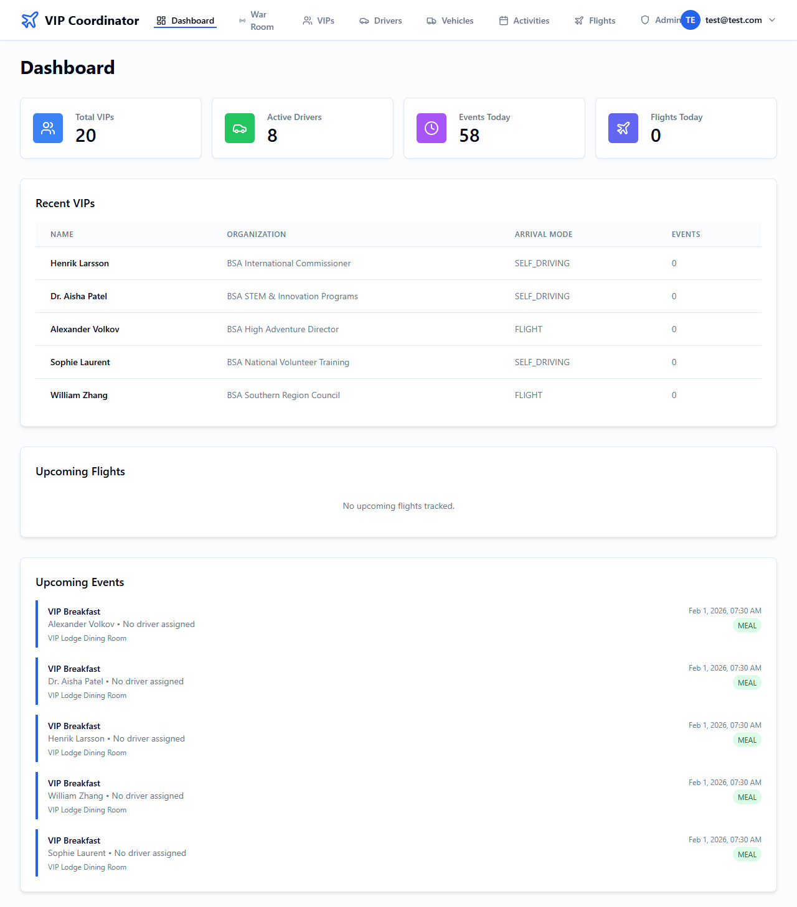Click the green Active Drivers car icon
The image size is (797, 907).
click(240, 128)
